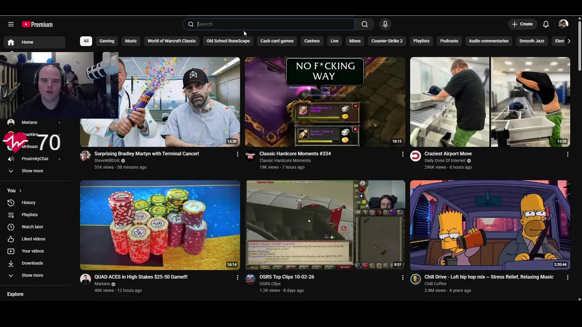Select Old School RuneScape chip
Viewport: 582px width, 327px height.
click(228, 41)
